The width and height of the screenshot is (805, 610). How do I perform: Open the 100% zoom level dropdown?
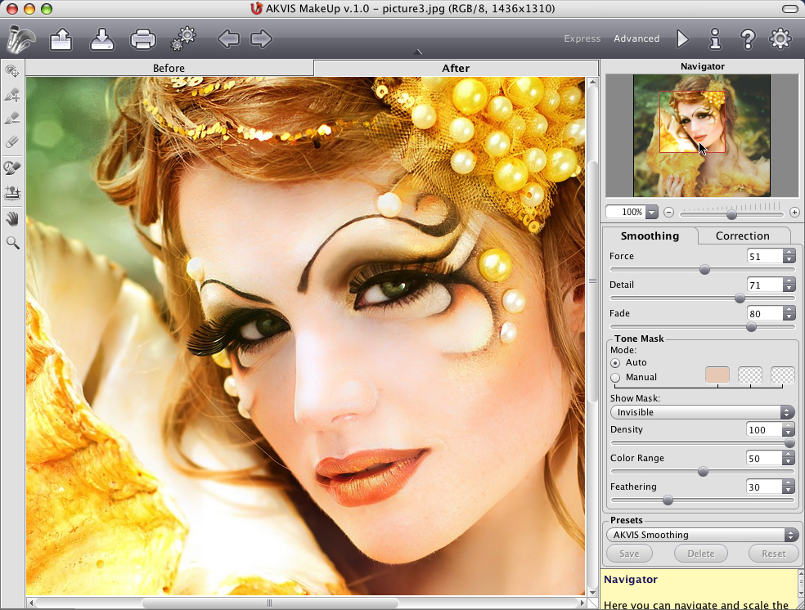pyautogui.click(x=651, y=213)
